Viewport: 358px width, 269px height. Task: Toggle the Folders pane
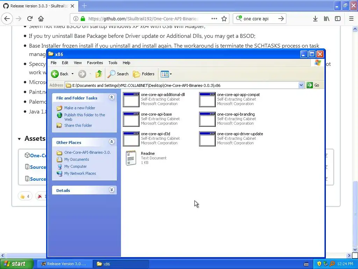pyautogui.click(x=144, y=74)
